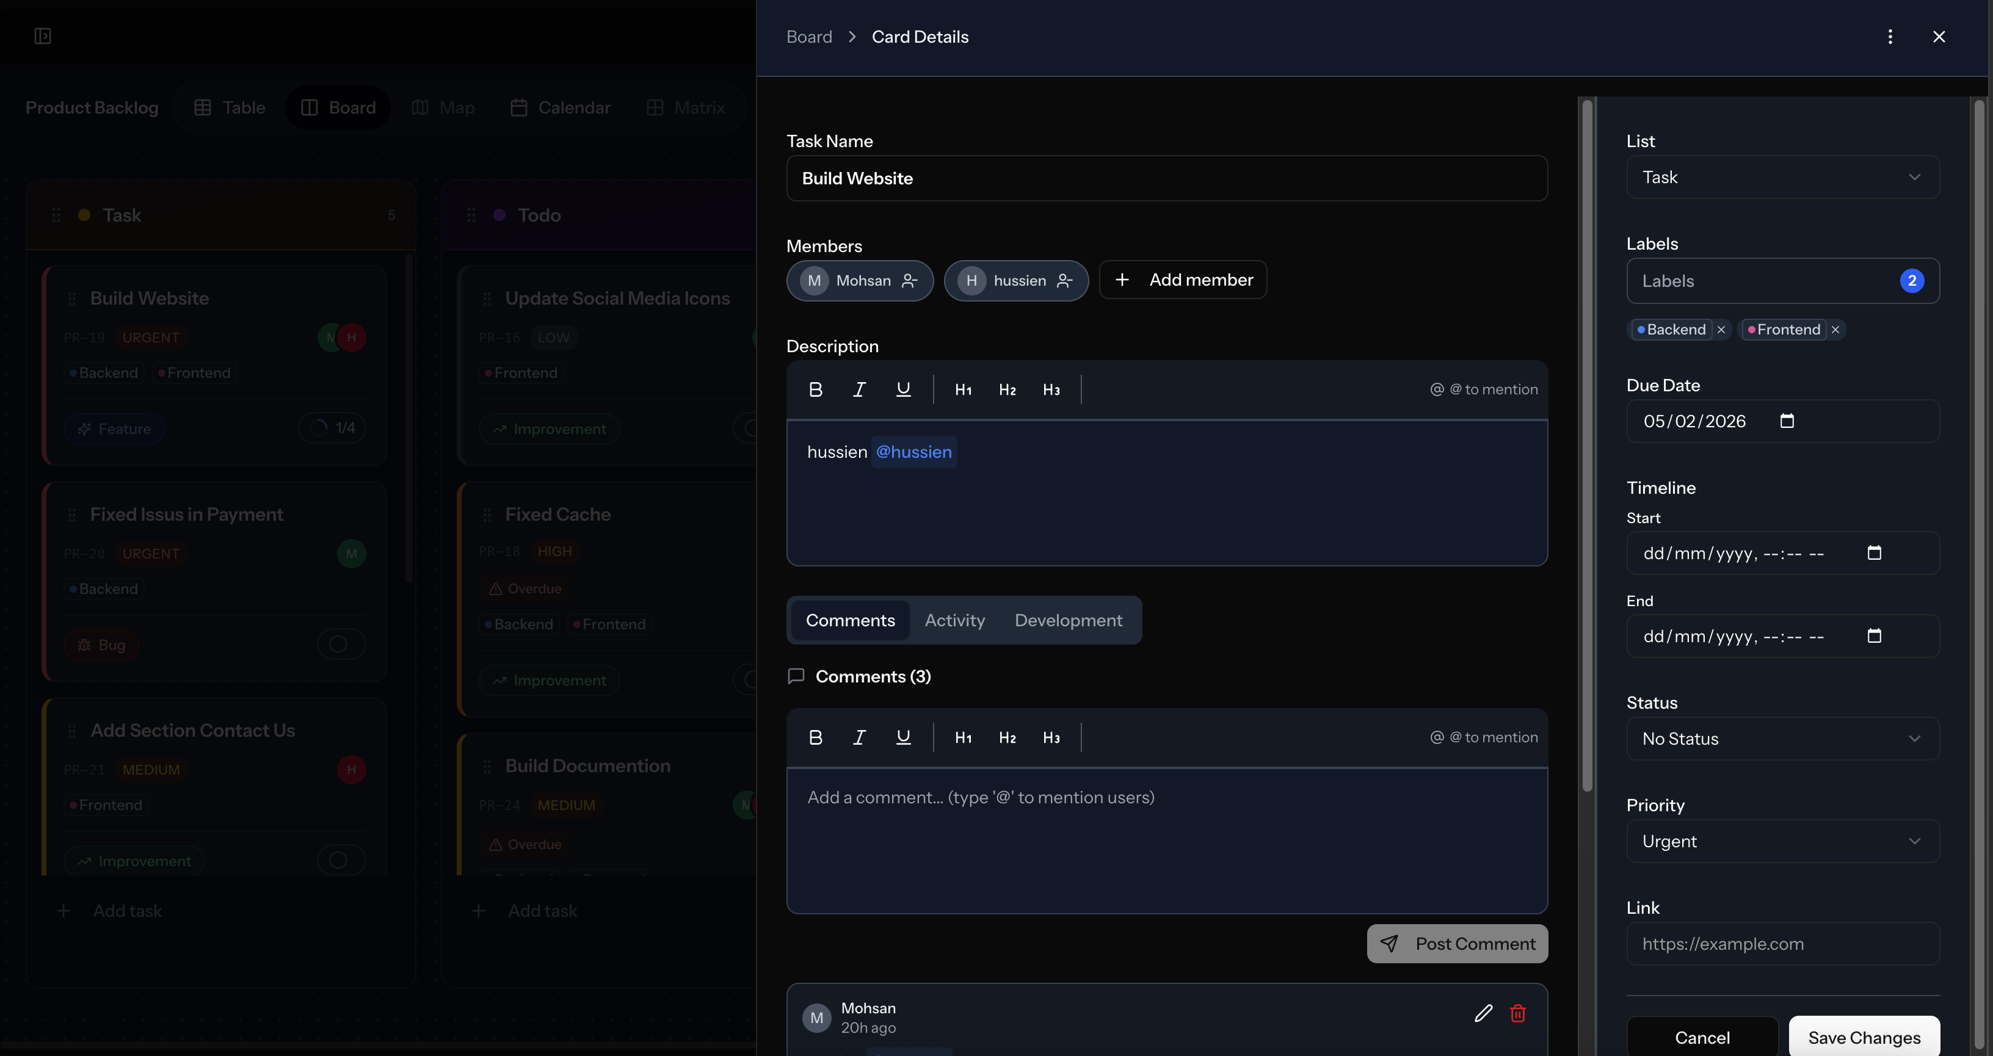Remove member Mohsan from the card
Viewport: 1993px width, 1056px height.
point(910,281)
